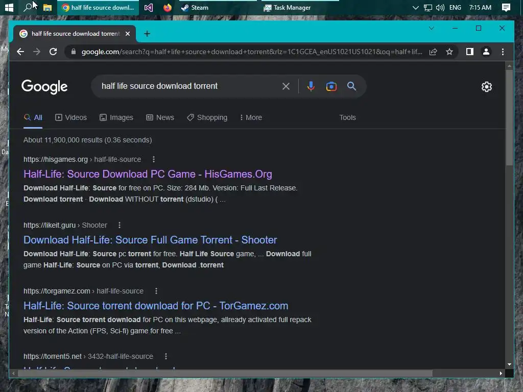Go to the Google homepage logo
This screenshot has height=392, width=523.
pos(44,87)
